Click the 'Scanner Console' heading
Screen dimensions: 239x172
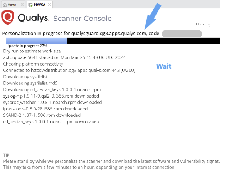[x=82, y=19]
